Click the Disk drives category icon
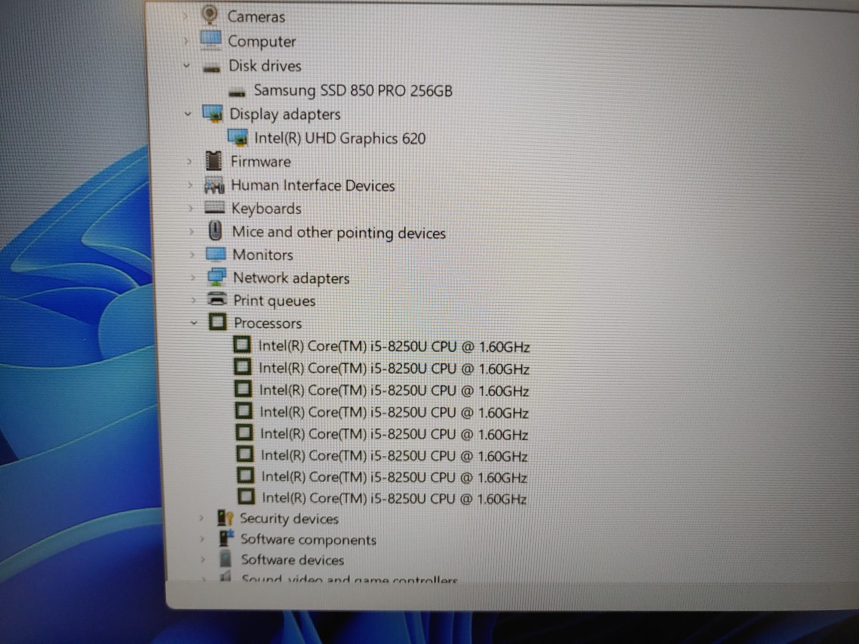This screenshot has height=644, width=859. (211, 68)
